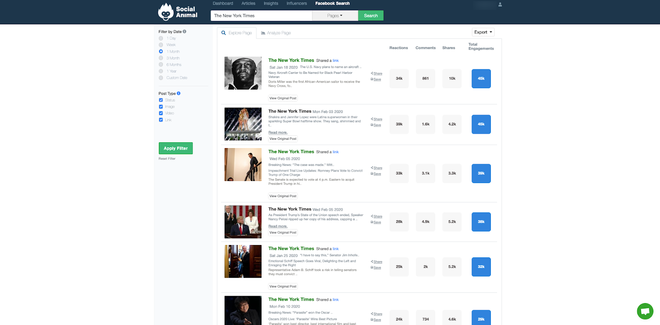Open the Insights menu item
The height and width of the screenshot is (325, 660).
(x=271, y=3)
